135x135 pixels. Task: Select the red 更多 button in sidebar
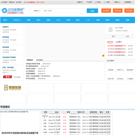[x=7, y=77]
